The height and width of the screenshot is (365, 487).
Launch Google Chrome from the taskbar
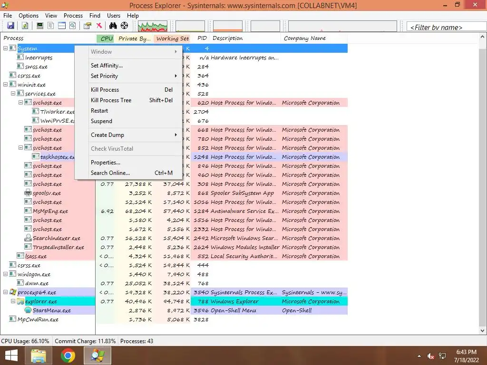68,355
